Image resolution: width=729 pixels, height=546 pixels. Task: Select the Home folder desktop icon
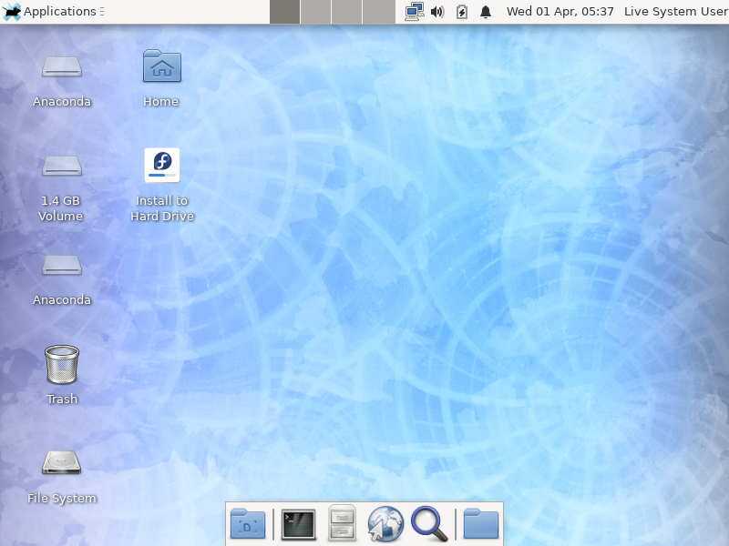pos(162,66)
